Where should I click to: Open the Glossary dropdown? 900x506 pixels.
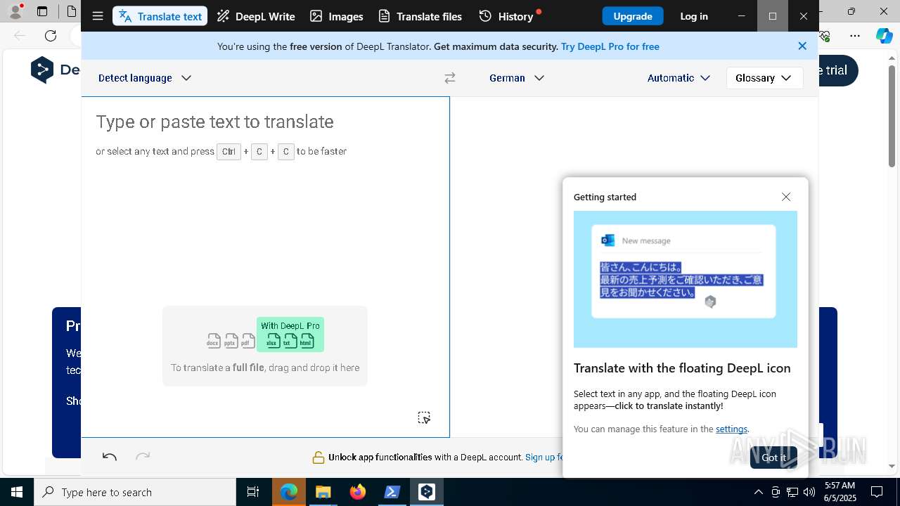point(764,78)
